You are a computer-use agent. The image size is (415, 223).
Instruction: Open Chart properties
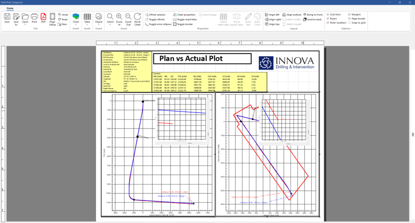(x=184, y=15)
